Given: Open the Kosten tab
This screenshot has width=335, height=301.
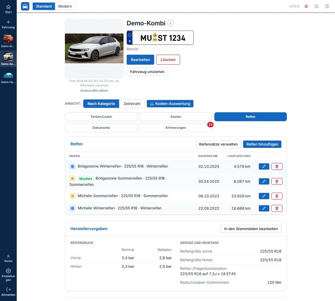Looking at the screenshot, I should 176,117.
